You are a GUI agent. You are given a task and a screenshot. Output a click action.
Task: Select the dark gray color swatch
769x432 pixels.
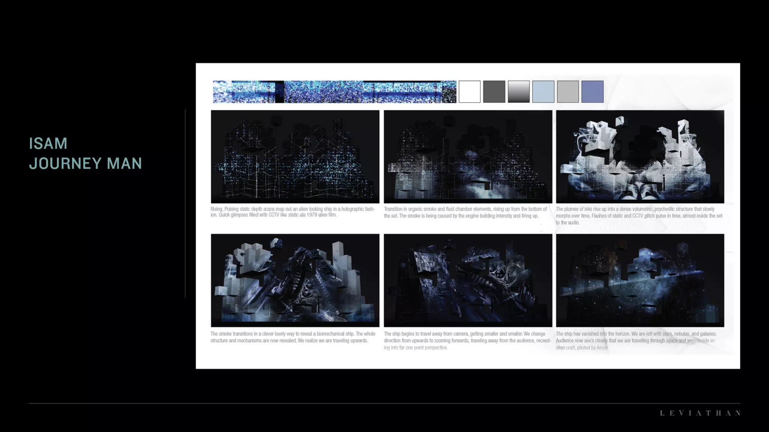click(x=494, y=91)
